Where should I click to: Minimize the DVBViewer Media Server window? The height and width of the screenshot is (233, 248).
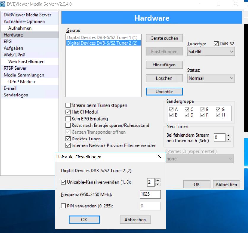(x=202, y=4)
